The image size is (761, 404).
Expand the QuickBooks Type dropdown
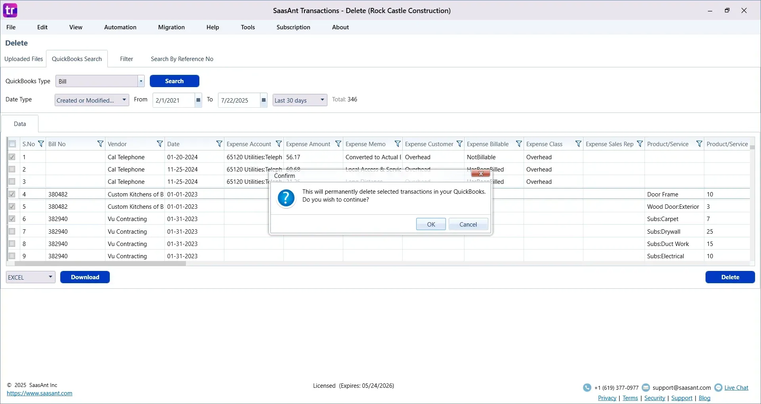point(141,81)
